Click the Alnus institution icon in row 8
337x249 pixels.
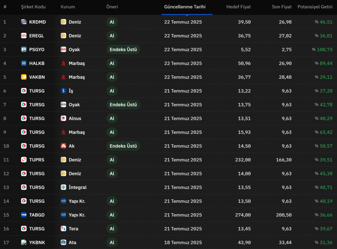coord(64,118)
